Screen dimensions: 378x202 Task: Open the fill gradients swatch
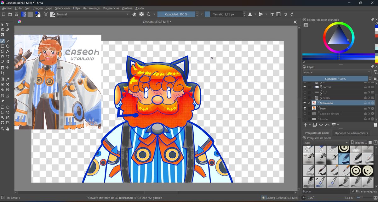click(24, 14)
